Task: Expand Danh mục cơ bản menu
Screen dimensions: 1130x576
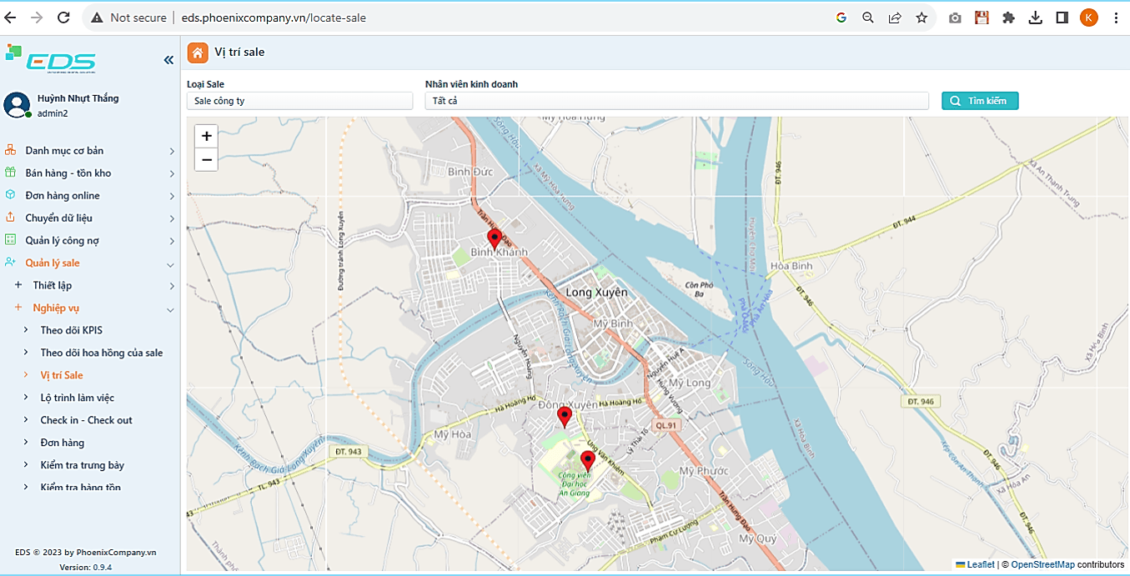Action: pos(64,151)
